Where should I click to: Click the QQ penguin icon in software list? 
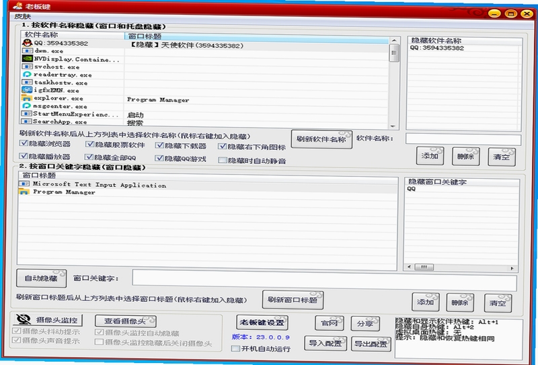point(27,43)
